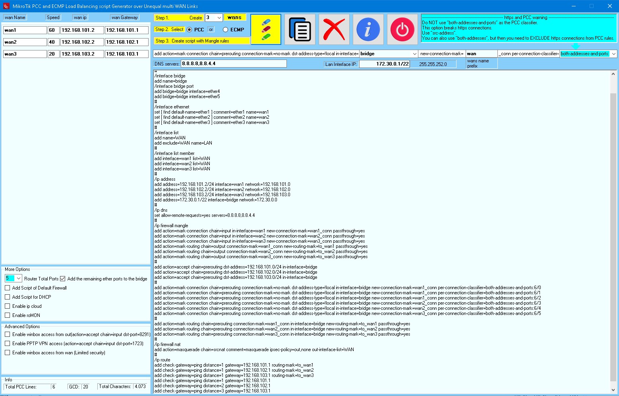Enable winbox access from wan Limited security

(x=7, y=352)
